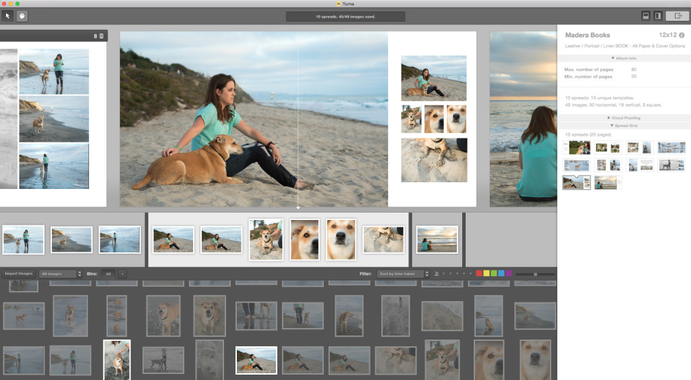Screen dimensions: 691x380
Task: Click the greater-or-equal rating filter icon
Action: (437, 274)
